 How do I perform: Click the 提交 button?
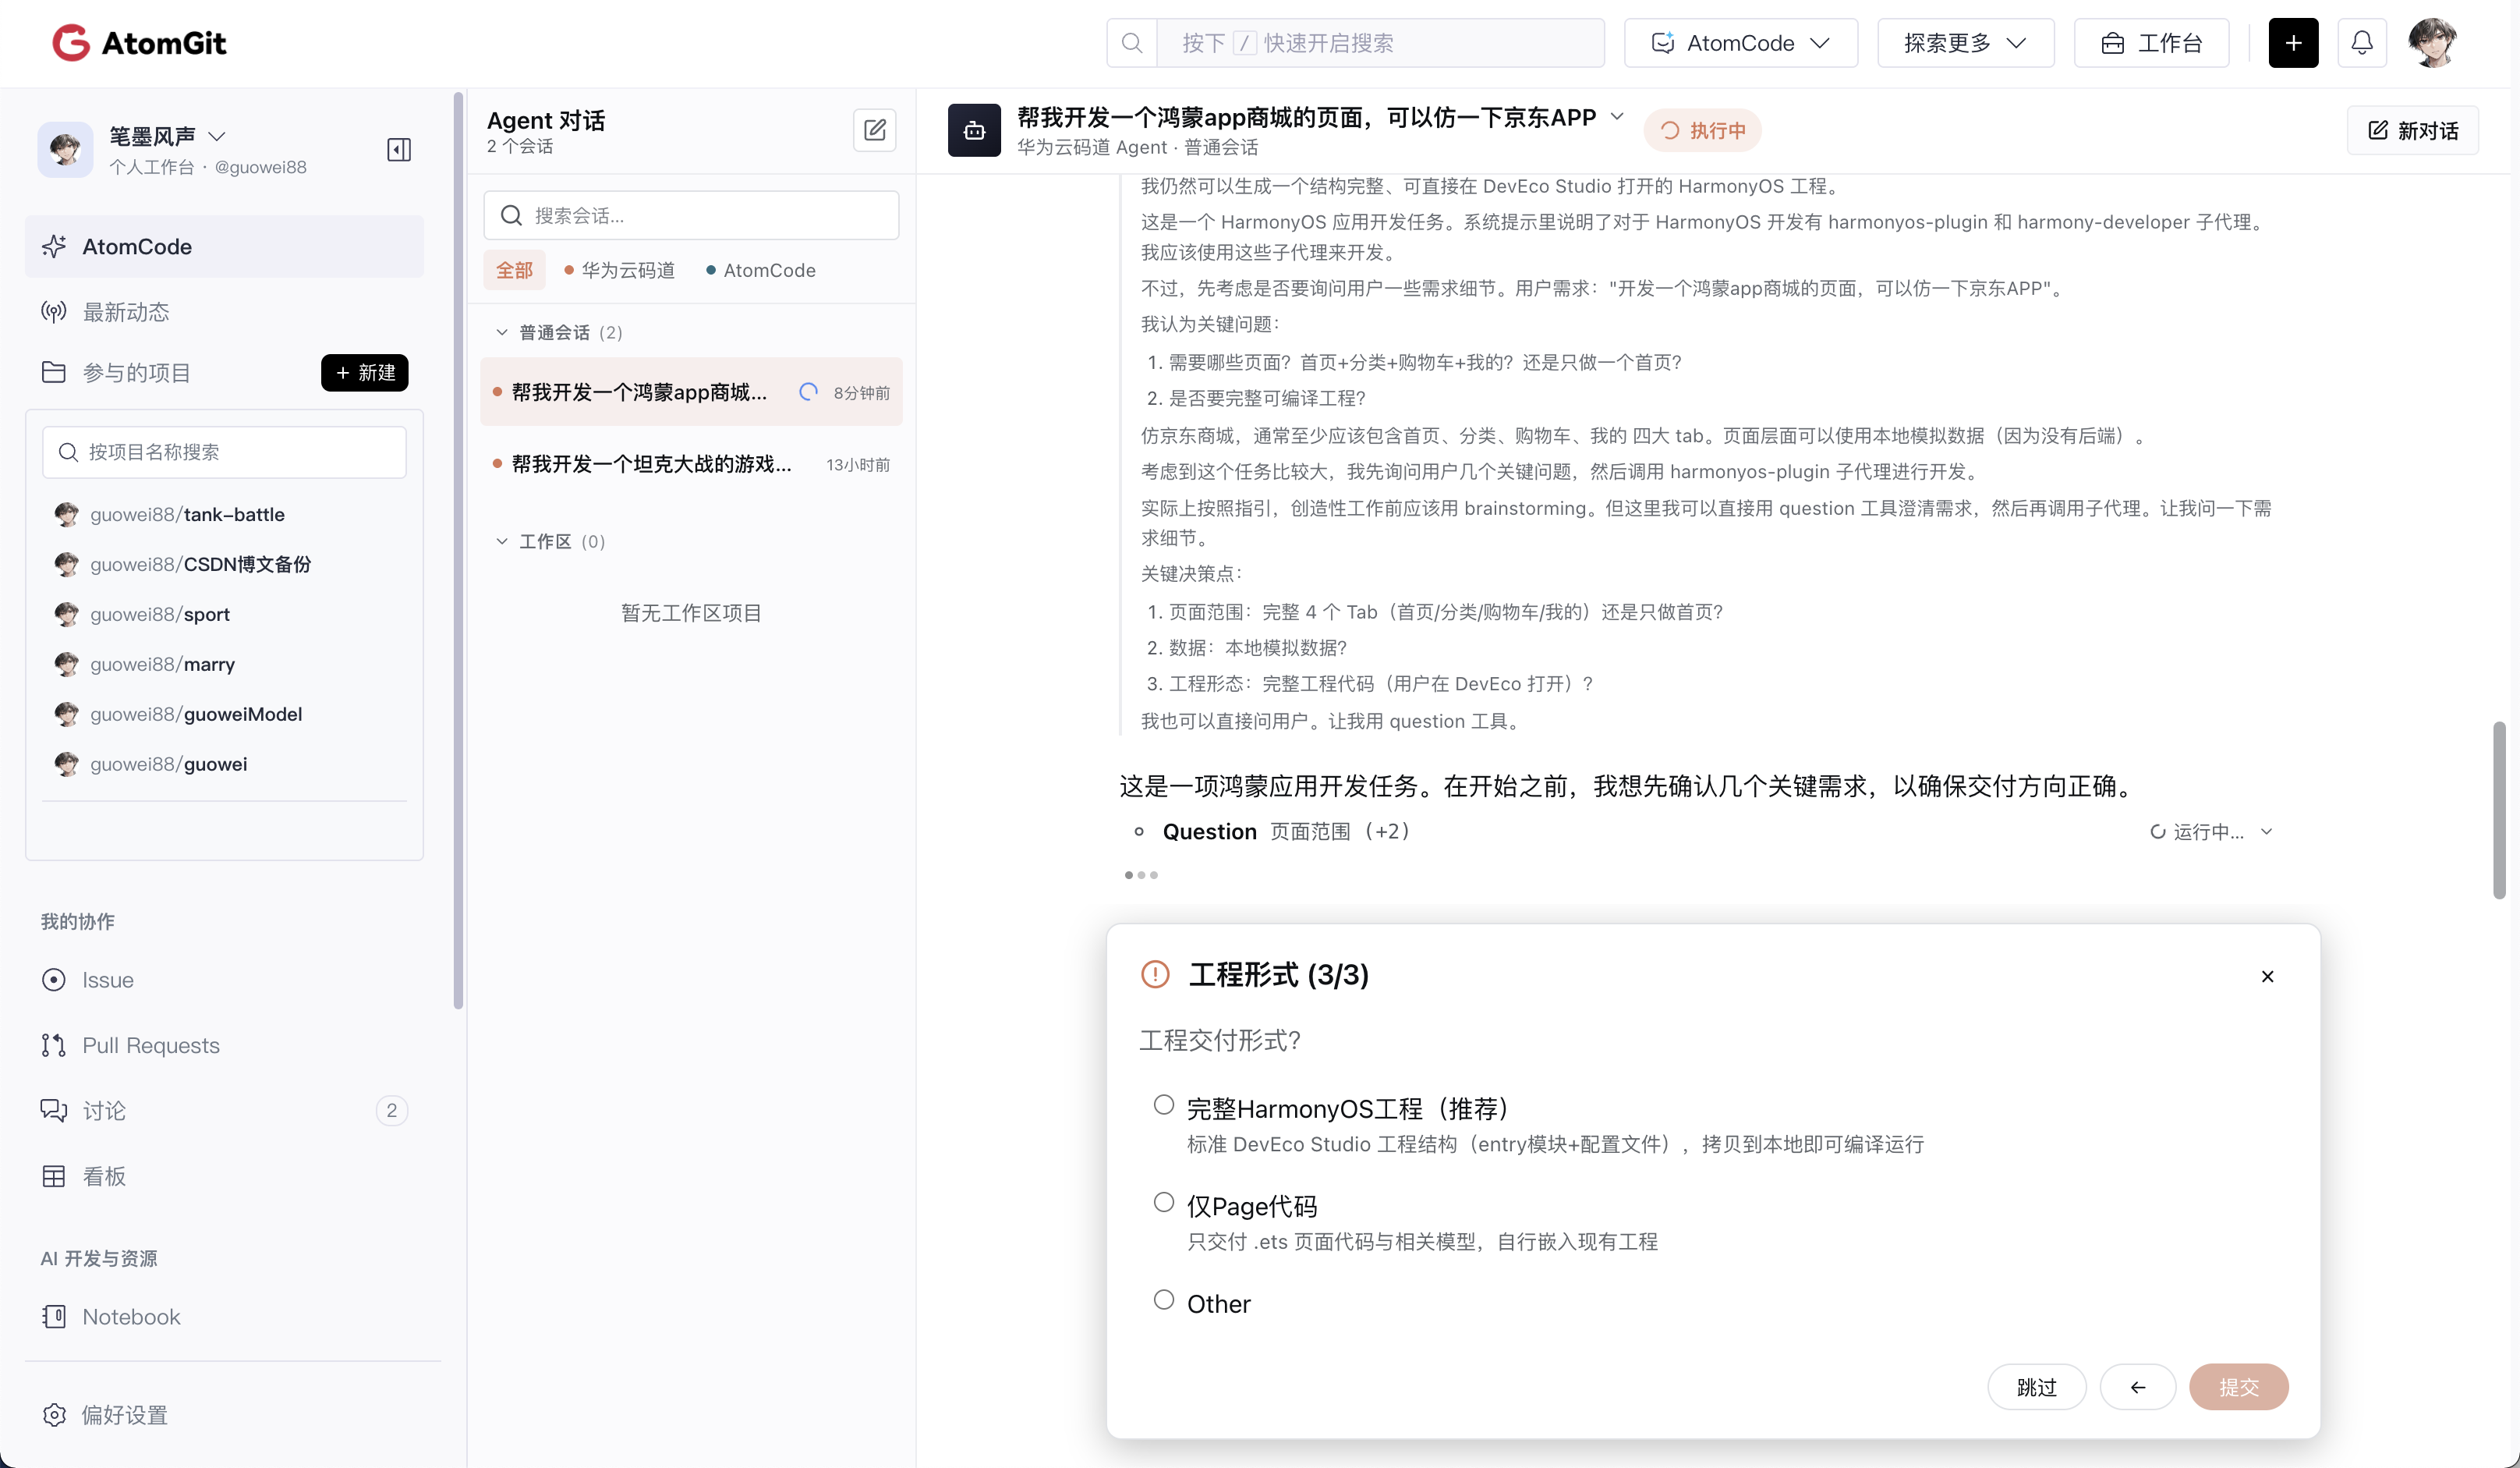(2239, 1387)
